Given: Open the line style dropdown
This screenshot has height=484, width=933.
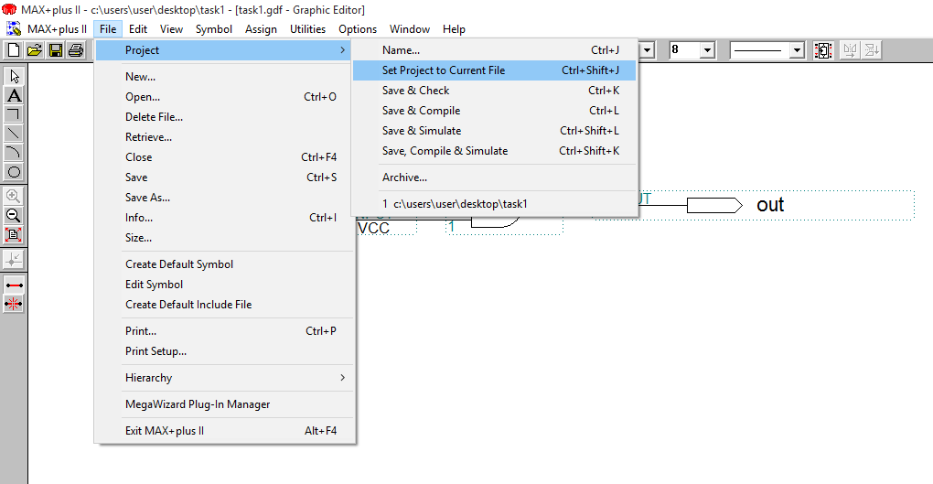Looking at the screenshot, I should (x=797, y=50).
